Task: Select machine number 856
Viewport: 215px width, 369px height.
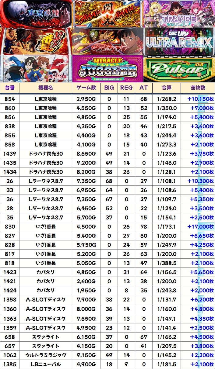Action: point(10,117)
